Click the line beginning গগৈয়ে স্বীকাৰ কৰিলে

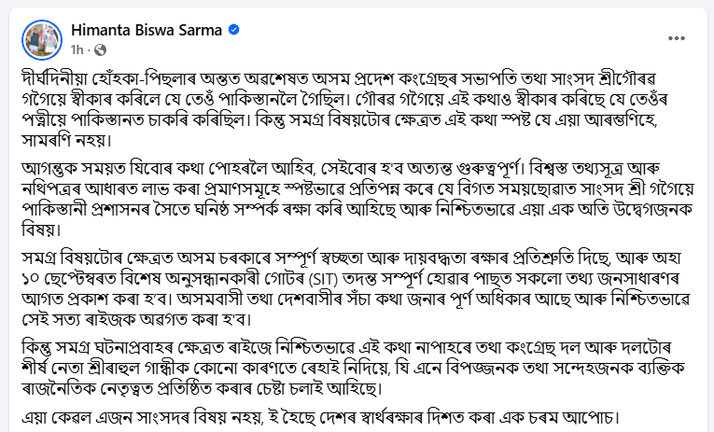click(338, 99)
